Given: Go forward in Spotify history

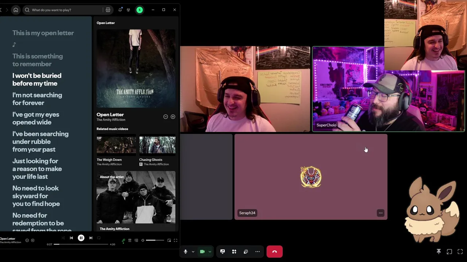Looking at the screenshot, I should (7, 10).
